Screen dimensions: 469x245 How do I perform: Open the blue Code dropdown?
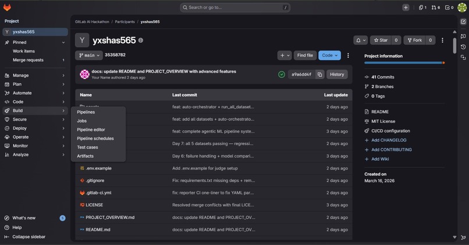pyautogui.click(x=329, y=55)
